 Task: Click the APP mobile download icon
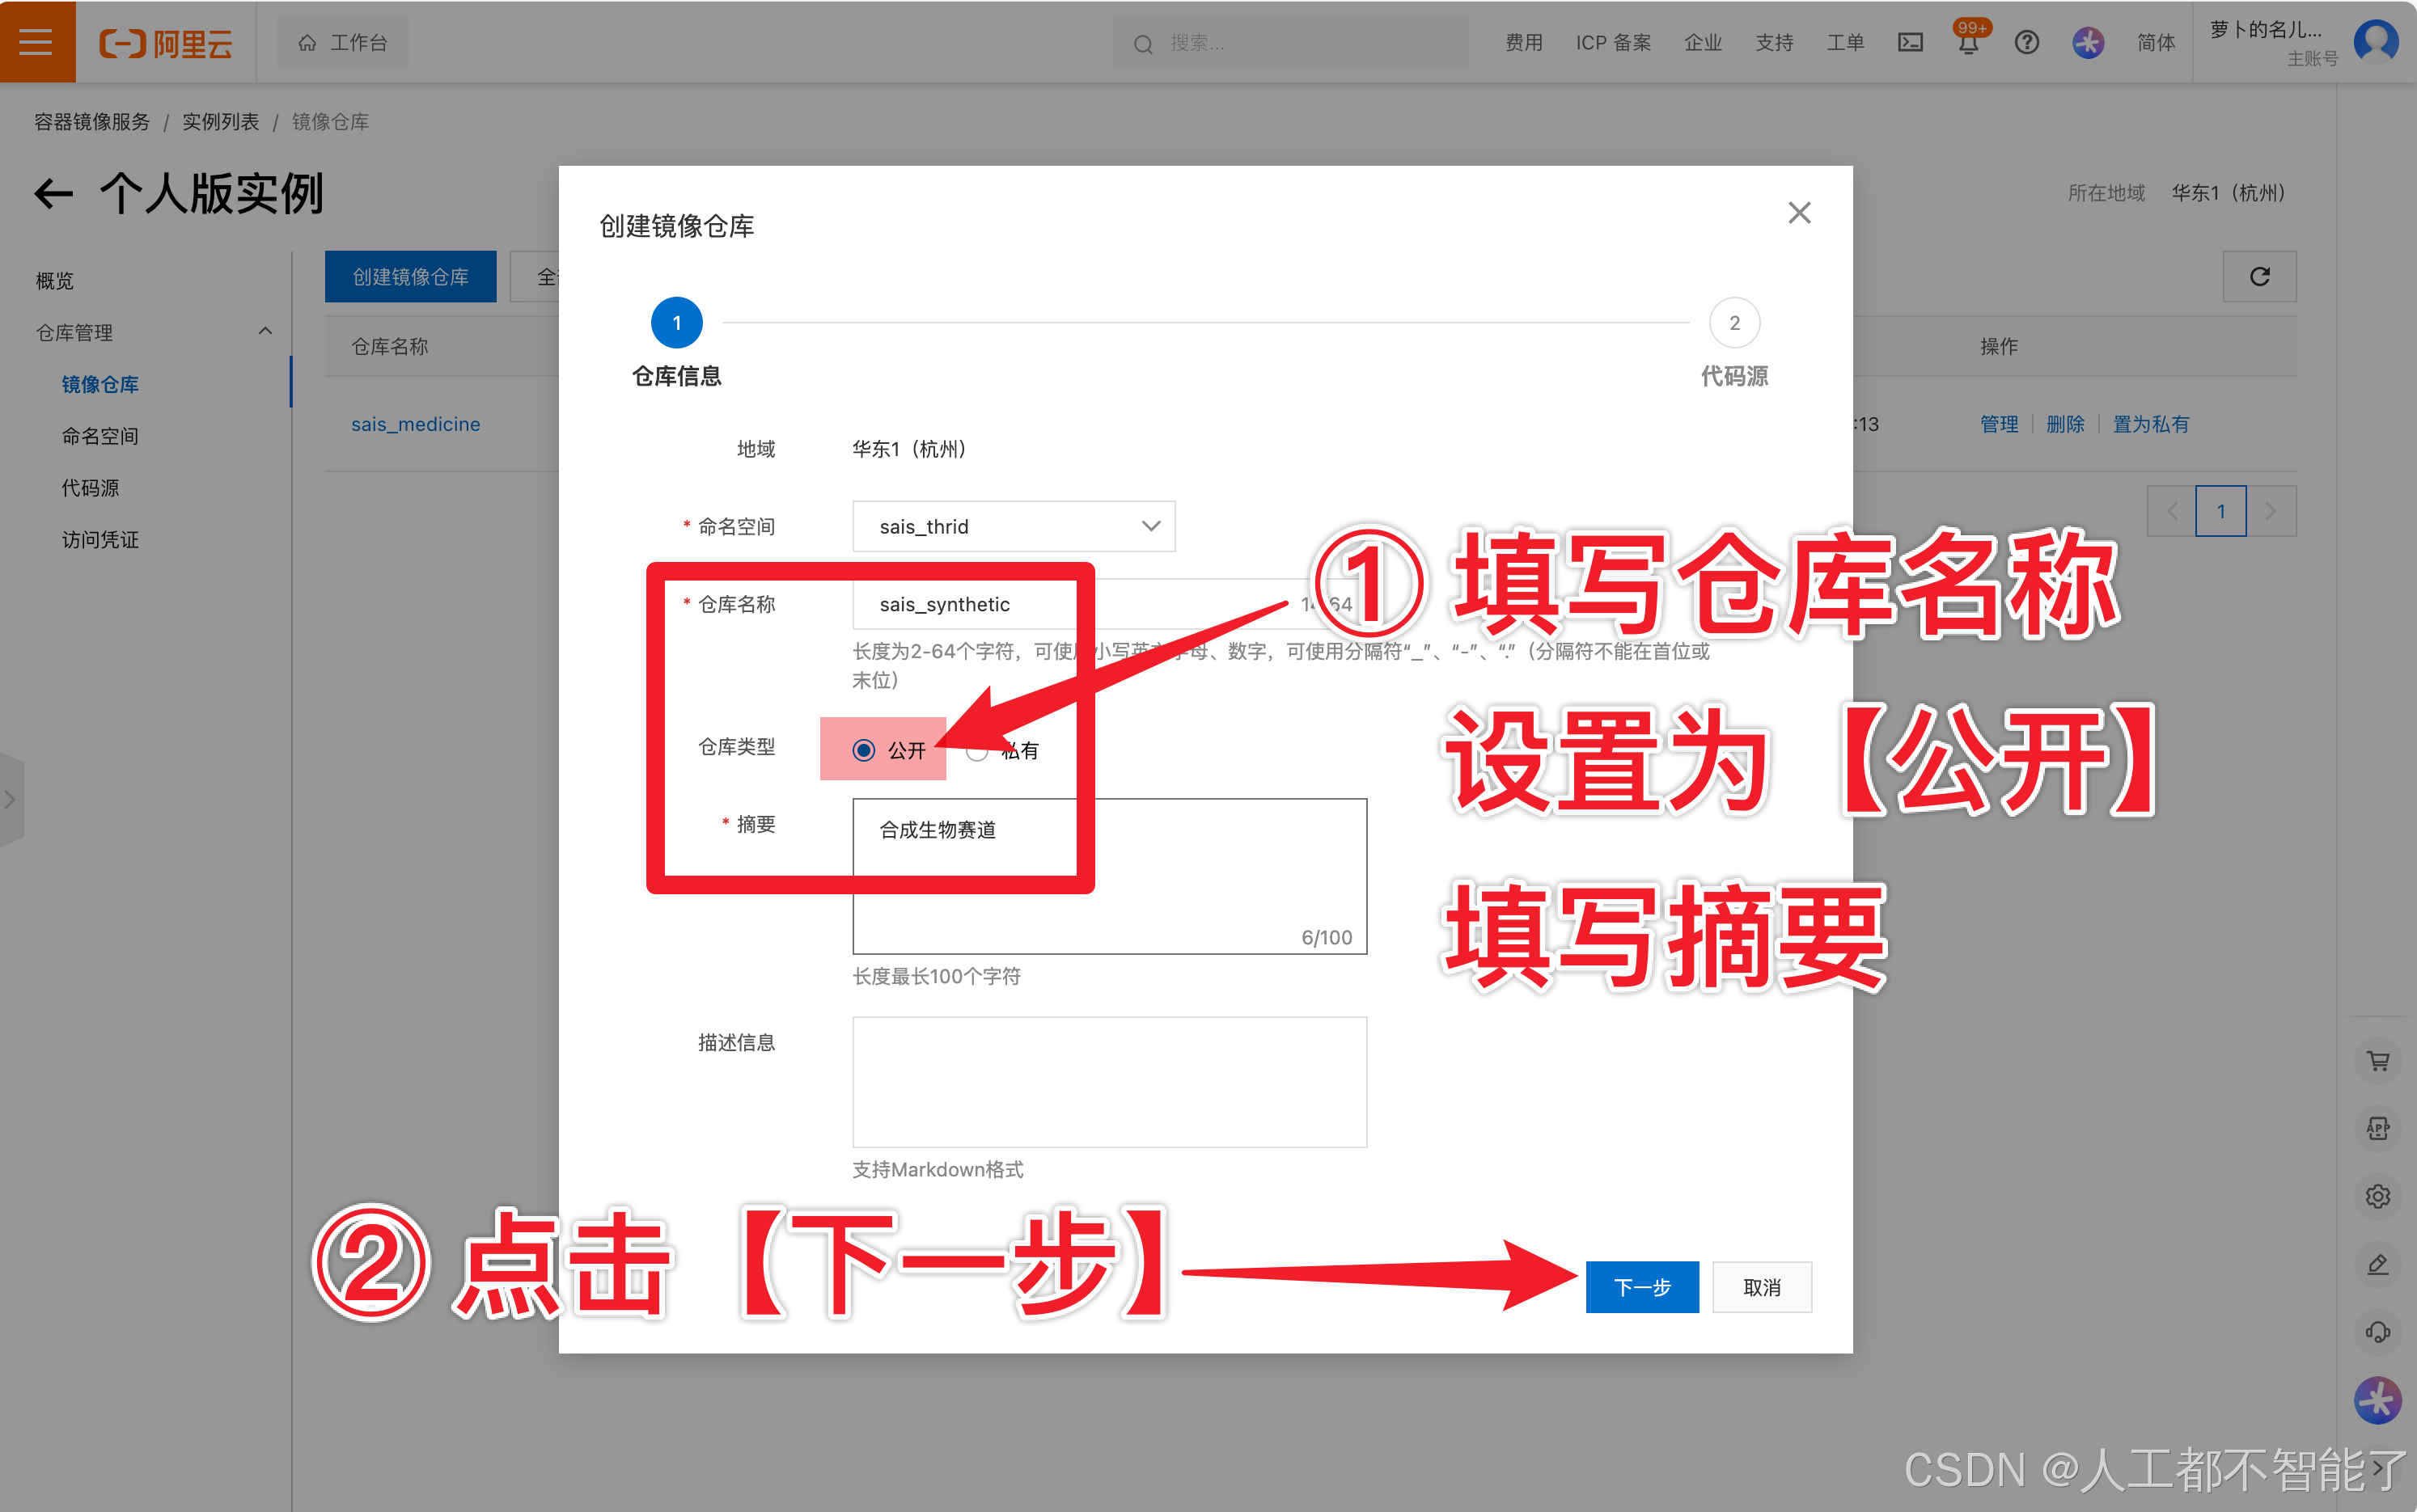click(x=2379, y=1127)
